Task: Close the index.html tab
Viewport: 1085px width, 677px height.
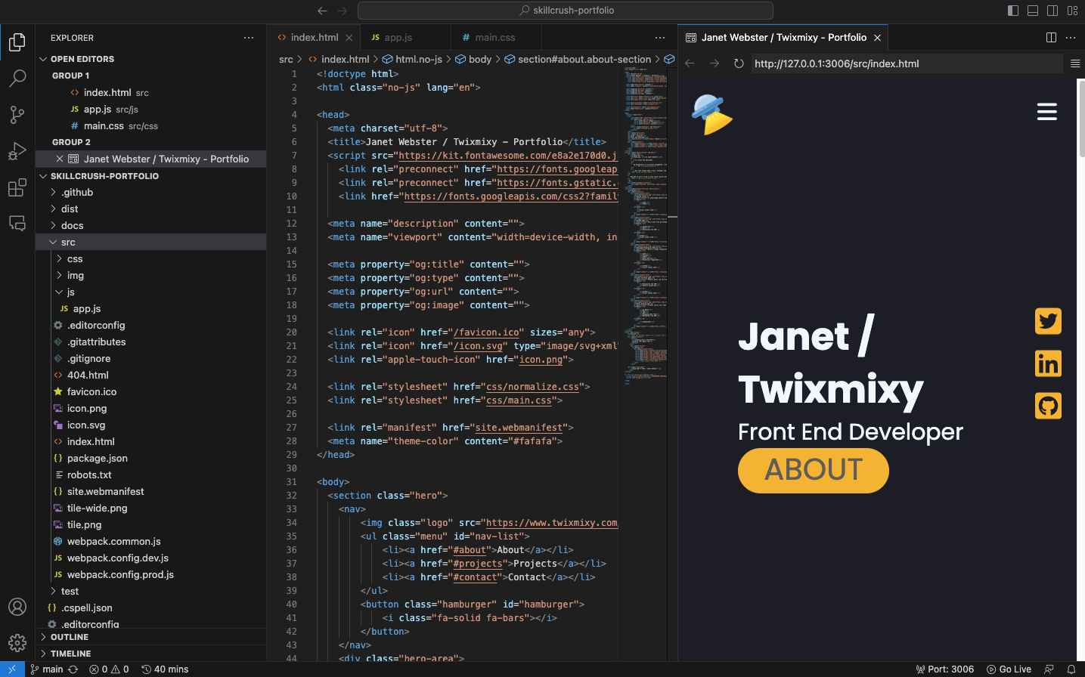Action: click(349, 38)
